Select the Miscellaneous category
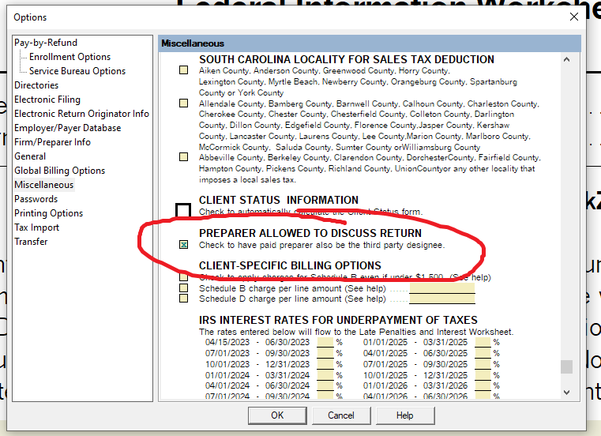The height and width of the screenshot is (436, 601). (43, 185)
